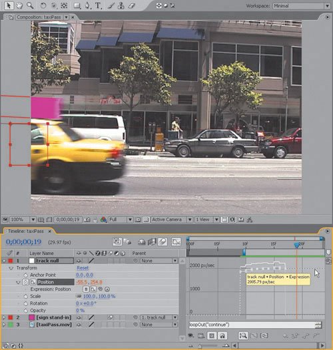Image resolution: width=333 pixels, height=350 pixels.
Task: Select the Composition: taxiPass tab
Action: pos(39,17)
